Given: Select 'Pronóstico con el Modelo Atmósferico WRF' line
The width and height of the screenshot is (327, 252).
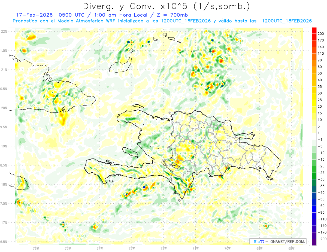Looking at the screenshot, I should pos(65,21).
